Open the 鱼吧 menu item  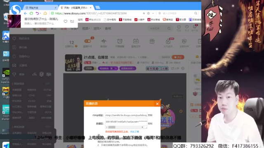[x=108, y=28]
